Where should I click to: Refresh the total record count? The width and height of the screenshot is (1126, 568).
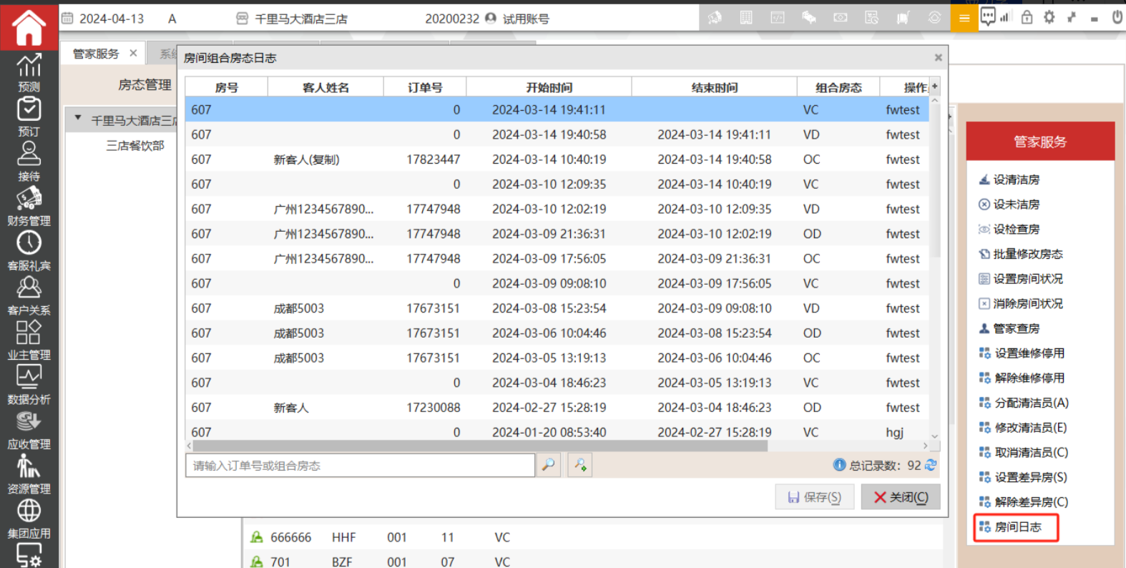pyautogui.click(x=931, y=465)
